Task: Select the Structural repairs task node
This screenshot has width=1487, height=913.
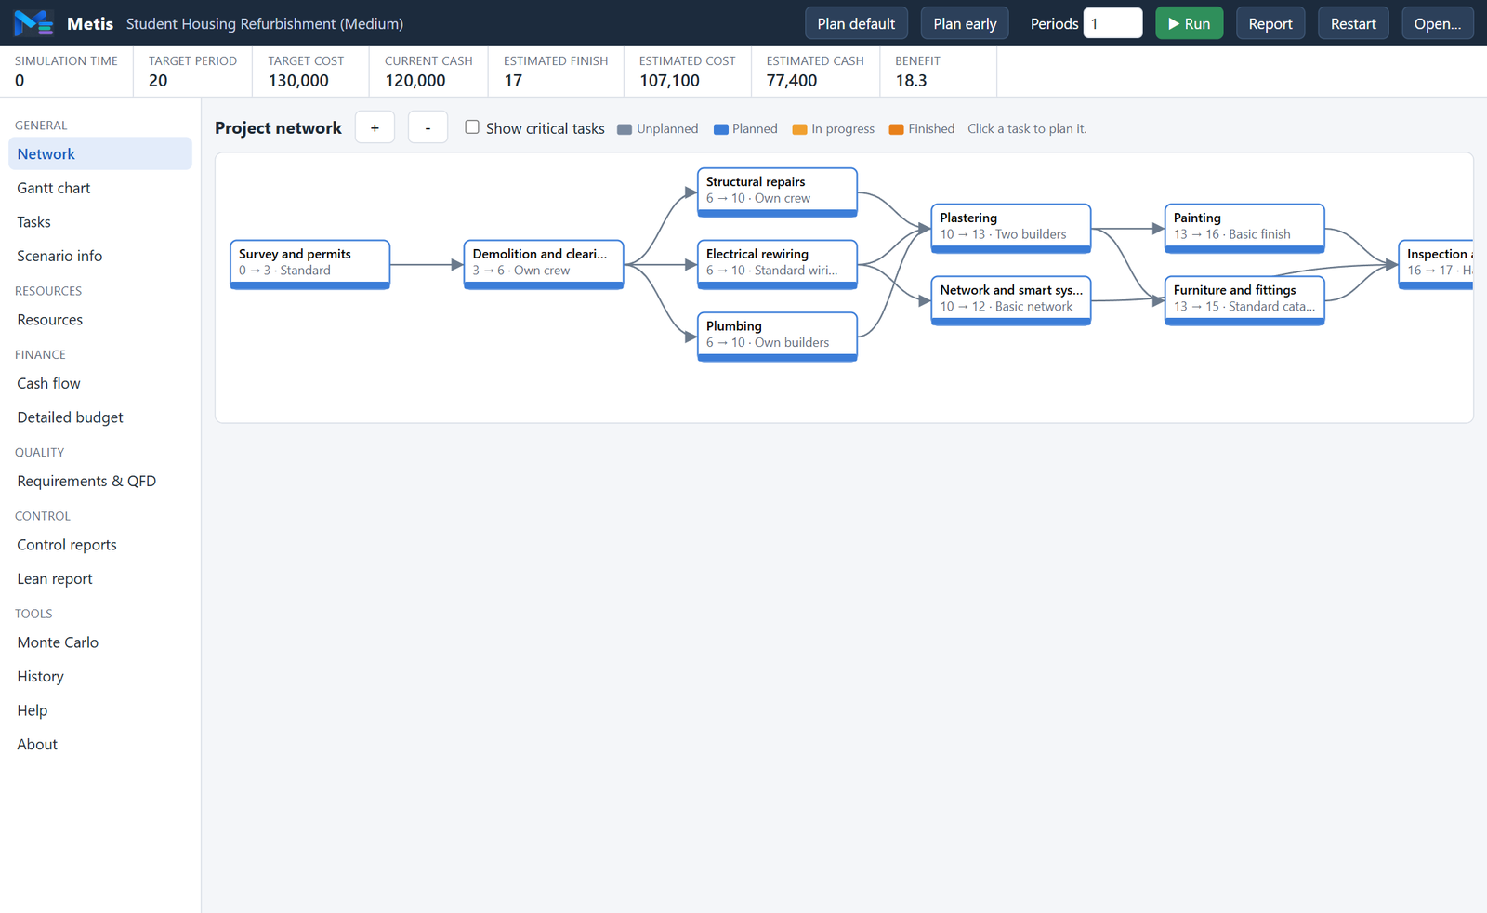Action: pyautogui.click(x=777, y=192)
